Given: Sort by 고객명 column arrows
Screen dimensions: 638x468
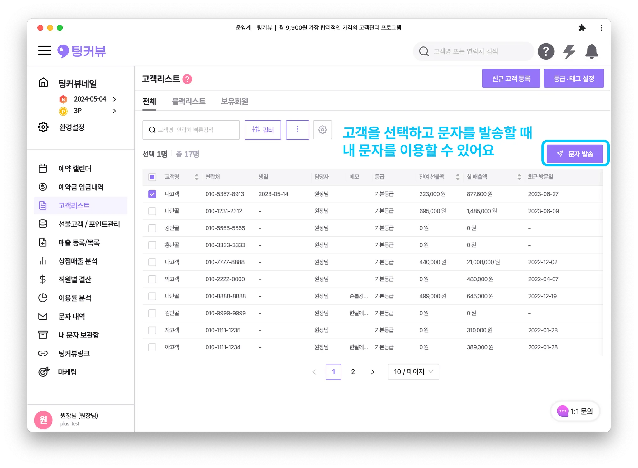Looking at the screenshot, I should point(197,177).
